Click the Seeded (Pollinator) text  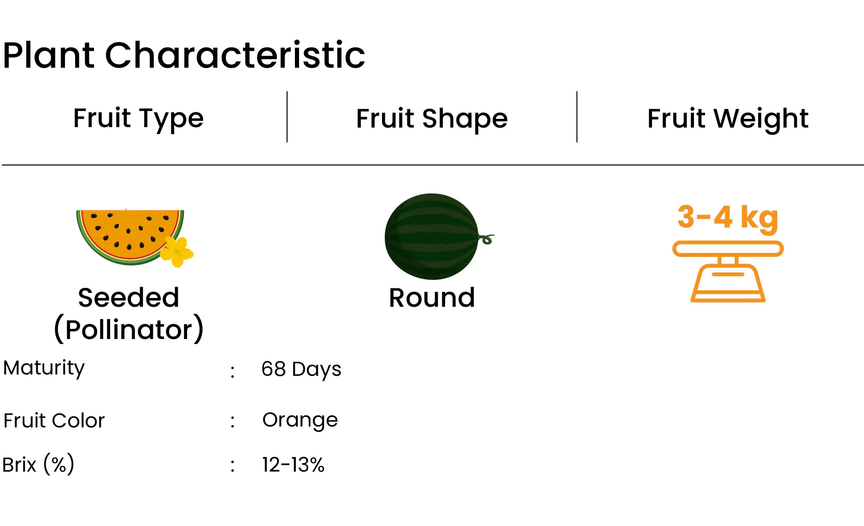click(x=129, y=313)
